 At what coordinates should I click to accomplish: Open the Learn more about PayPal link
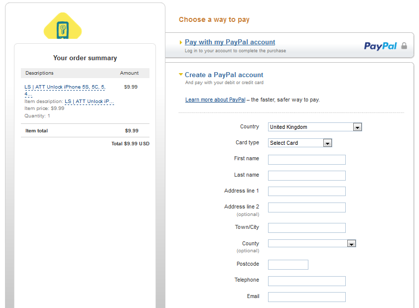click(215, 100)
